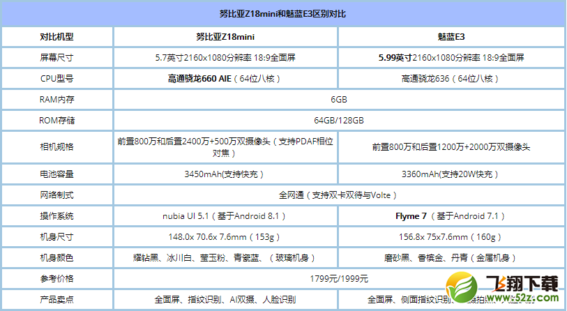Click the 全网通(支持双卡双待与Volte) cell
The width and height of the screenshot is (567, 311).
[x=339, y=195]
